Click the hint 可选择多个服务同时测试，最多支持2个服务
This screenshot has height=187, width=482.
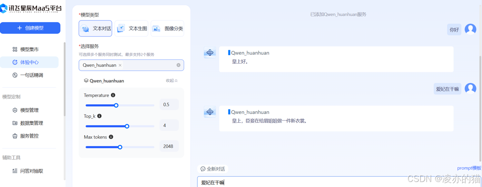point(117,54)
